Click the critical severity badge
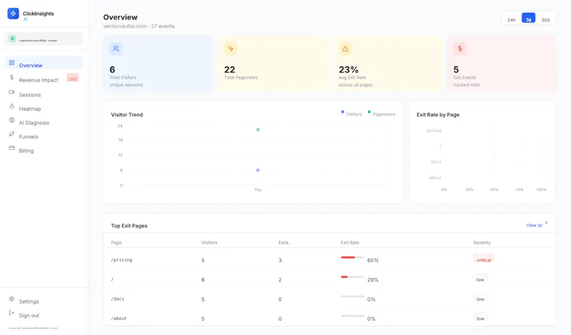The width and height of the screenshot is (571, 335). [484, 259]
